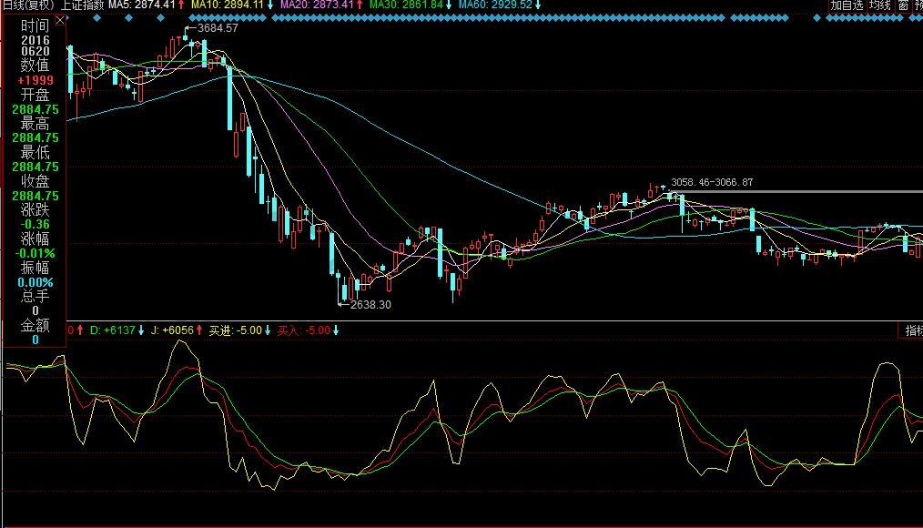This screenshot has height=528, width=923.
Task: Open the 均线 moving average option
Action: click(880, 5)
